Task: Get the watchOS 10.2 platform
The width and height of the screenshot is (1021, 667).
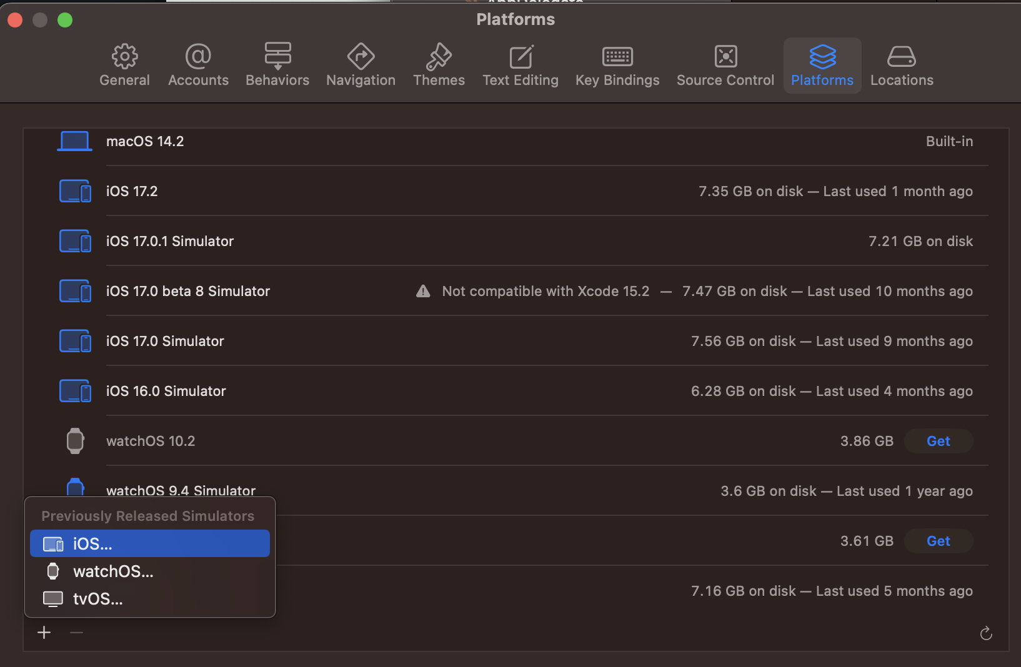Action: [x=939, y=441]
